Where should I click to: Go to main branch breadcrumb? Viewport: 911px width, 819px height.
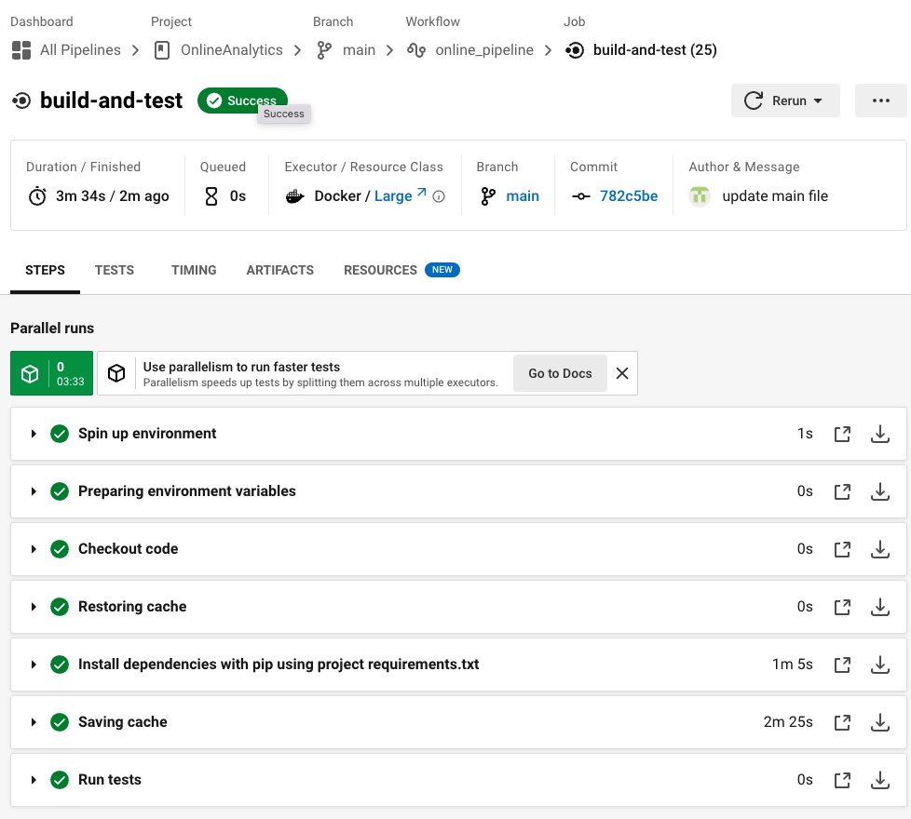pyautogui.click(x=359, y=50)
